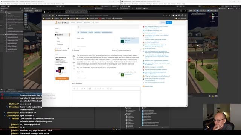Screen dimensions: 241x135
Task: Open the Code Guides bookmark
Action: [81, 18]
